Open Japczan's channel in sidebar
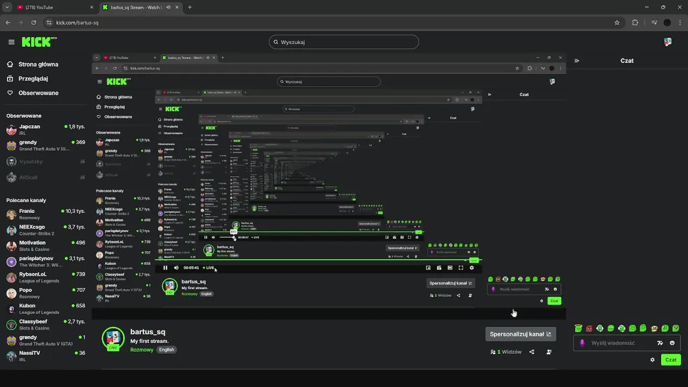This screenshot has height=387, width=688. point(46,130)
